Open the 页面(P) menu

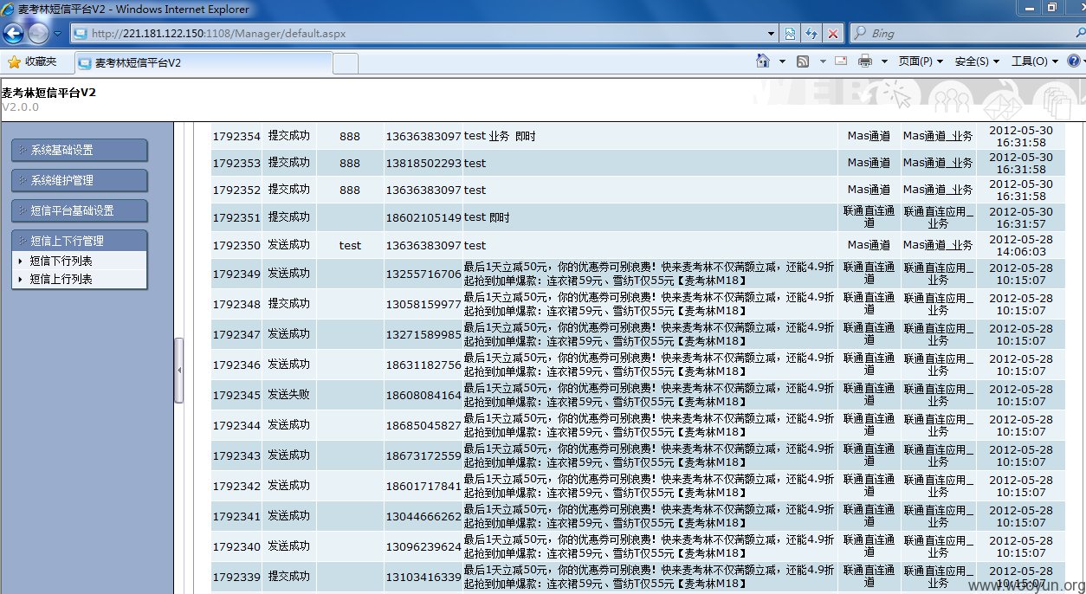click(921, 61)
